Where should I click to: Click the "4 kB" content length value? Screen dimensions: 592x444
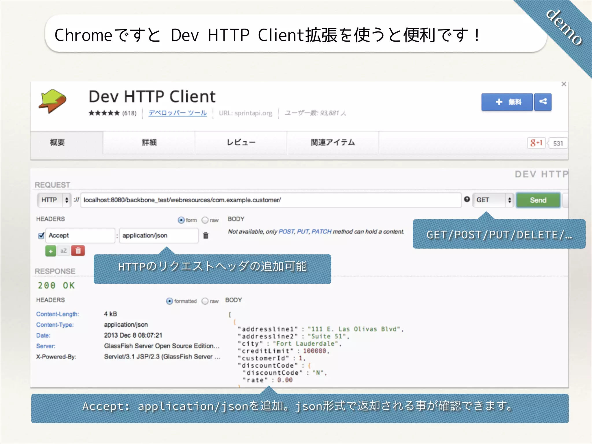point(110,314)
